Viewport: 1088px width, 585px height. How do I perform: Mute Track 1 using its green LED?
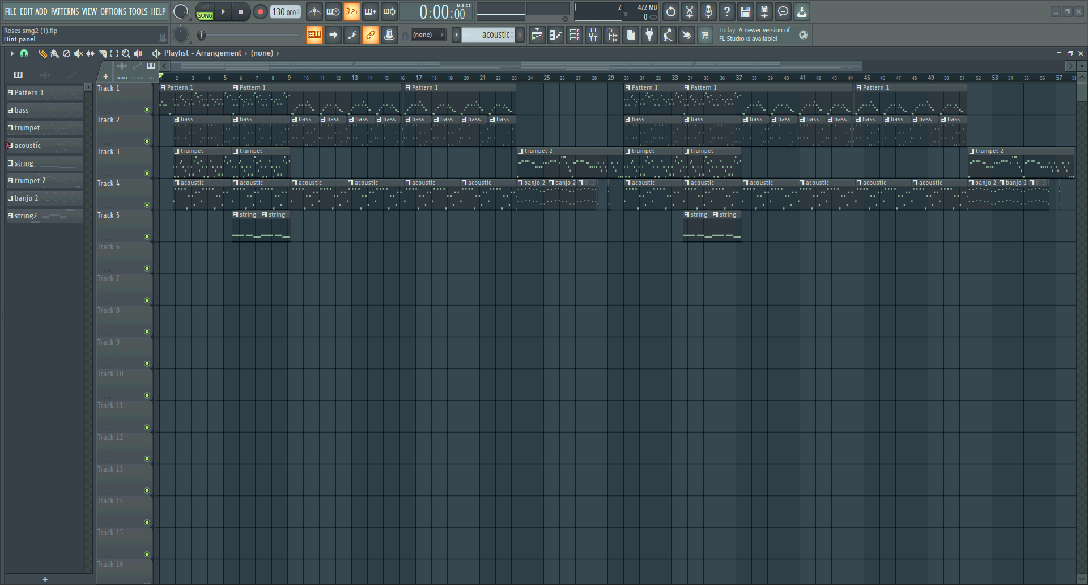click(147, 110)
